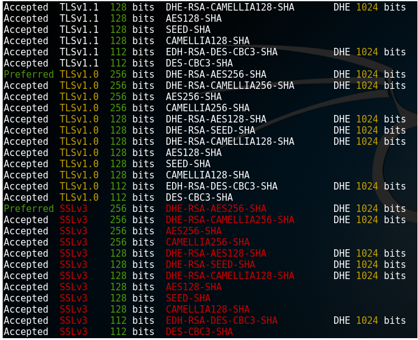Select DHE-RSA-AES256-SHA cipher on the TLSv1.0 row
Image resolution: width=418 pixels, height=340 pixels.
[216, 75]
